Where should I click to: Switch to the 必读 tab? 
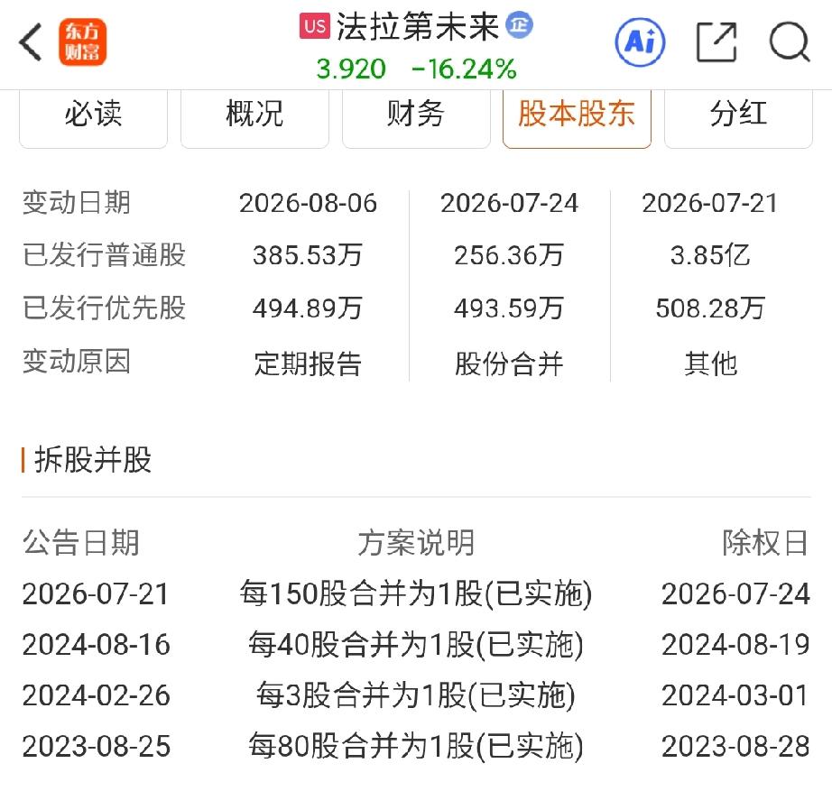click(93, 114)
